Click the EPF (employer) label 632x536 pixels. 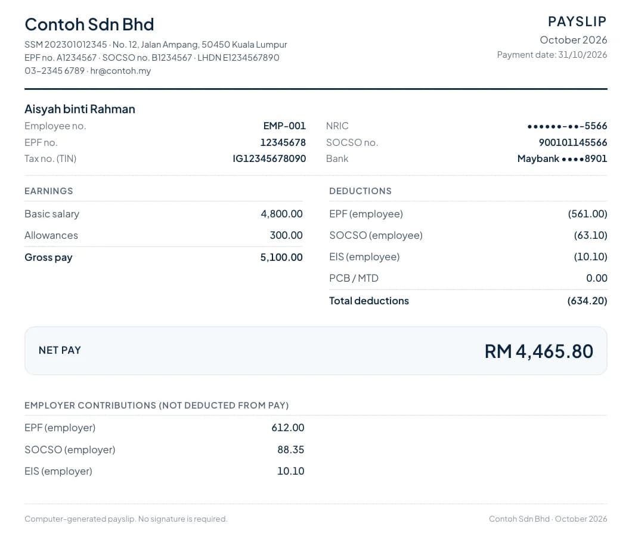(60, 428)
